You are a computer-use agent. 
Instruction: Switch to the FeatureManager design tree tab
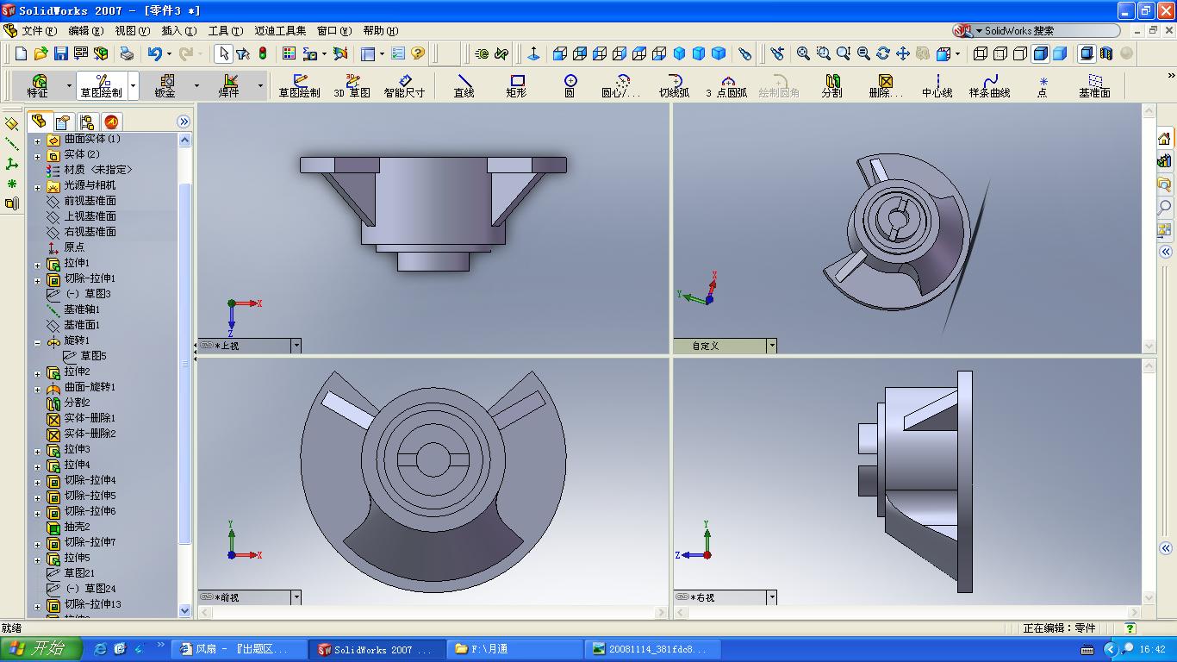tap(39, 122)
